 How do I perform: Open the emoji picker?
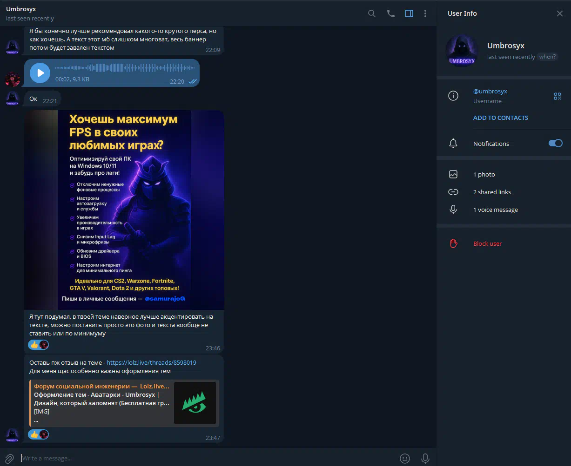click(405, 458)
